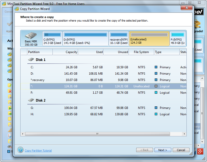Sort by the Unused column header
Viewport: 207px width, 162px height.
[116, 52]
